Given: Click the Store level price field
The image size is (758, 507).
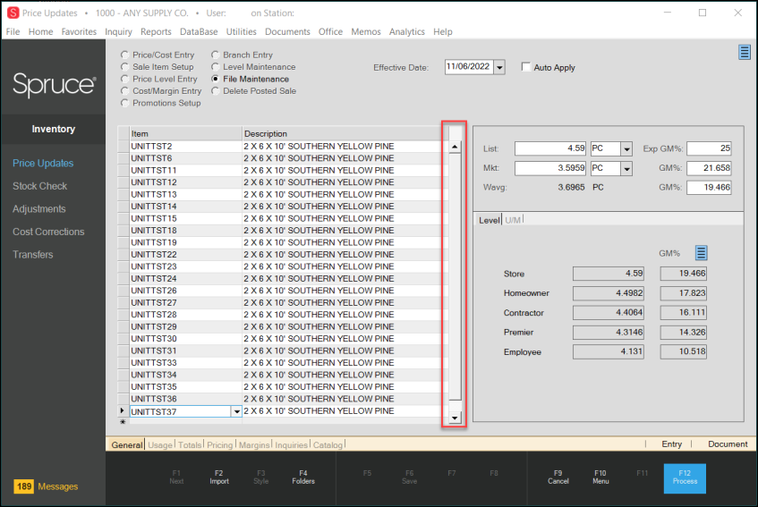Looking at the screenshot, I should 609,274.
